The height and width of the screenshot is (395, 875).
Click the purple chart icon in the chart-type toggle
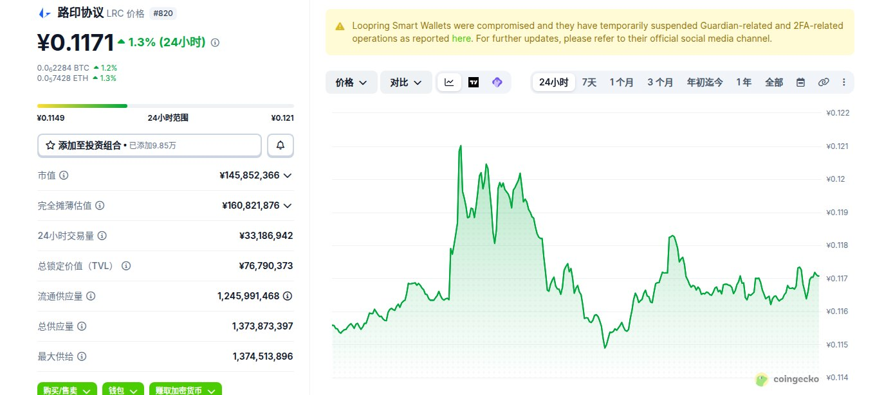pos(497,82)
